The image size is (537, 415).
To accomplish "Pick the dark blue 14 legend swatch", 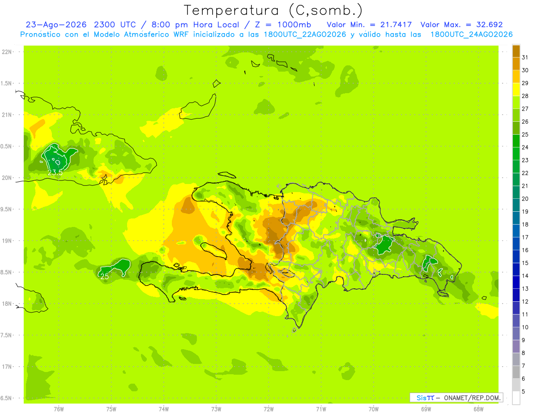I will click(x=516, y=270).
